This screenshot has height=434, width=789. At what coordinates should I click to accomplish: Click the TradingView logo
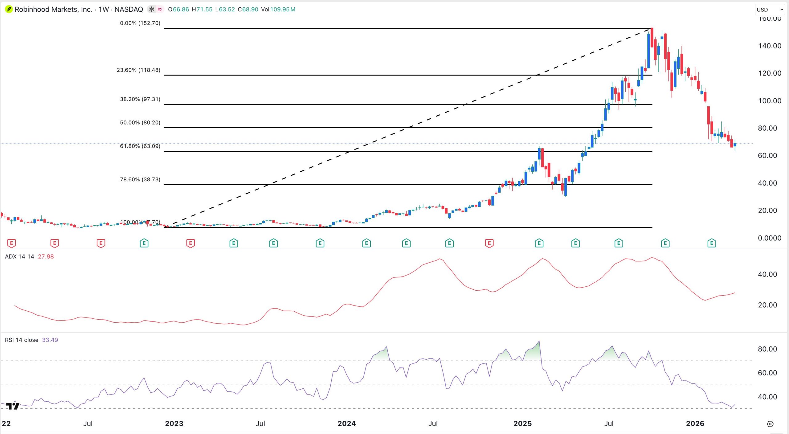tap(13, 406)
